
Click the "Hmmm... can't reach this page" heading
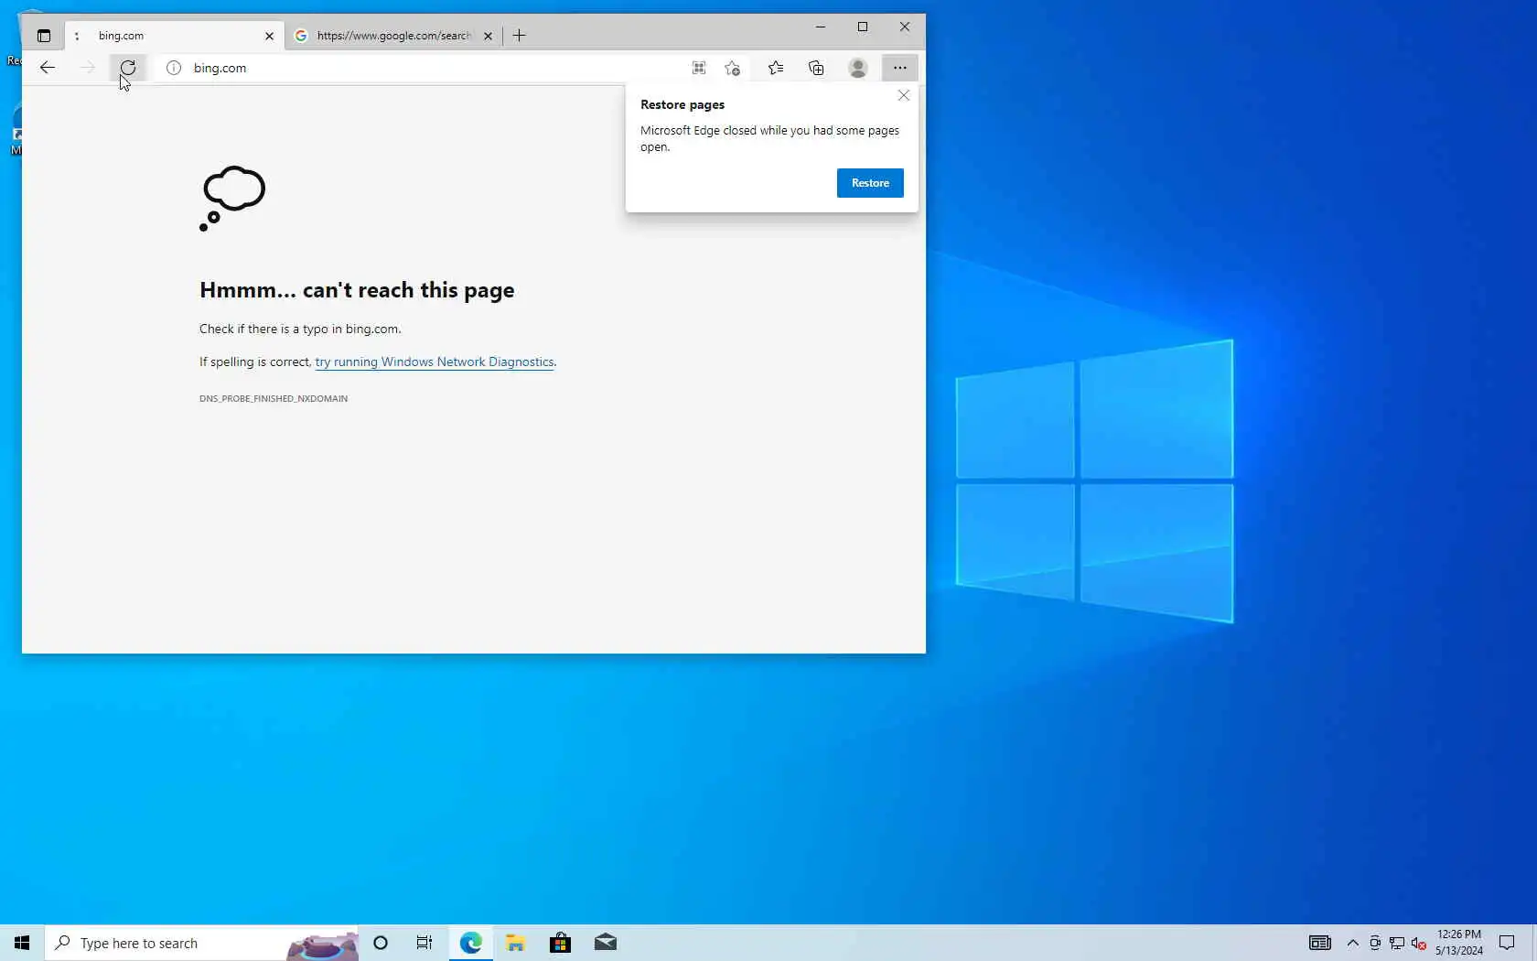click(x=357, y=290)
